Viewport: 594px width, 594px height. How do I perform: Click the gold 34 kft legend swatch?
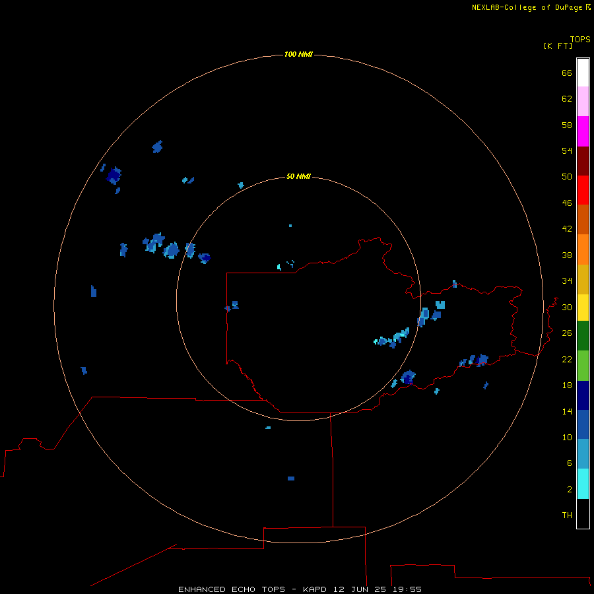pyautogui.click(x=583, y=280)
